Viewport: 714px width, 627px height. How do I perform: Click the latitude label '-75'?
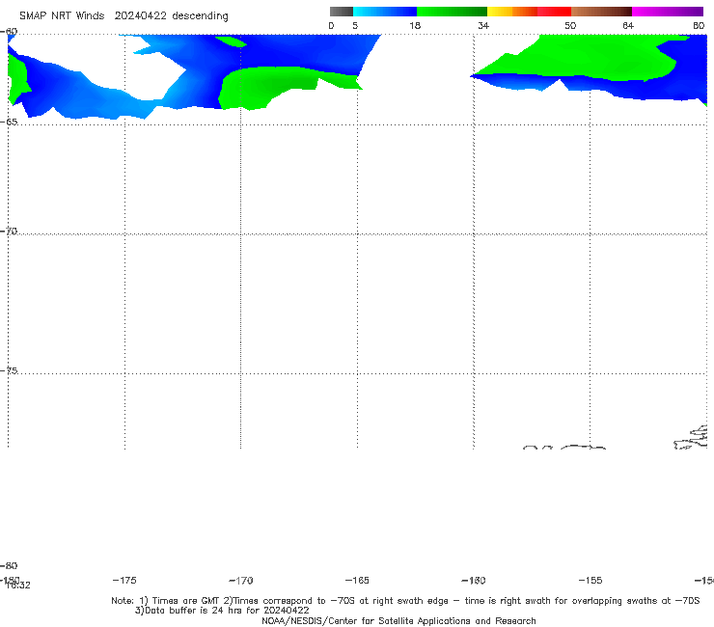(9, 370)
